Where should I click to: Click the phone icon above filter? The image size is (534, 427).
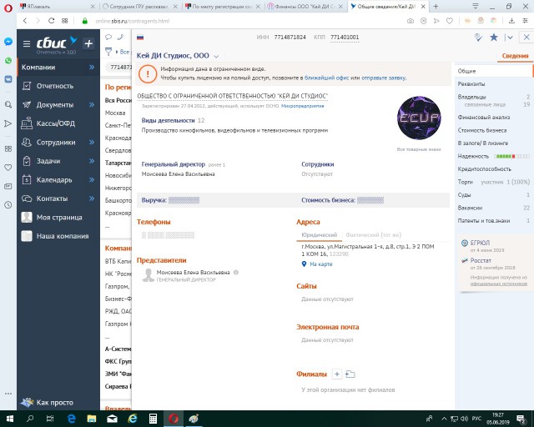(120, 38)
